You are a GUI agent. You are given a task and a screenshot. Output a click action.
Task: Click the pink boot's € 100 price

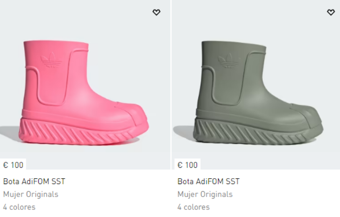pos(13,165)
